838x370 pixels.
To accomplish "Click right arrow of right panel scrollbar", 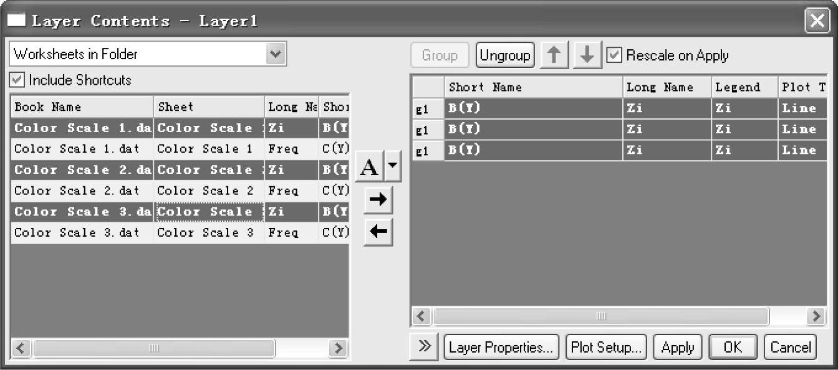I will [815, 316].
